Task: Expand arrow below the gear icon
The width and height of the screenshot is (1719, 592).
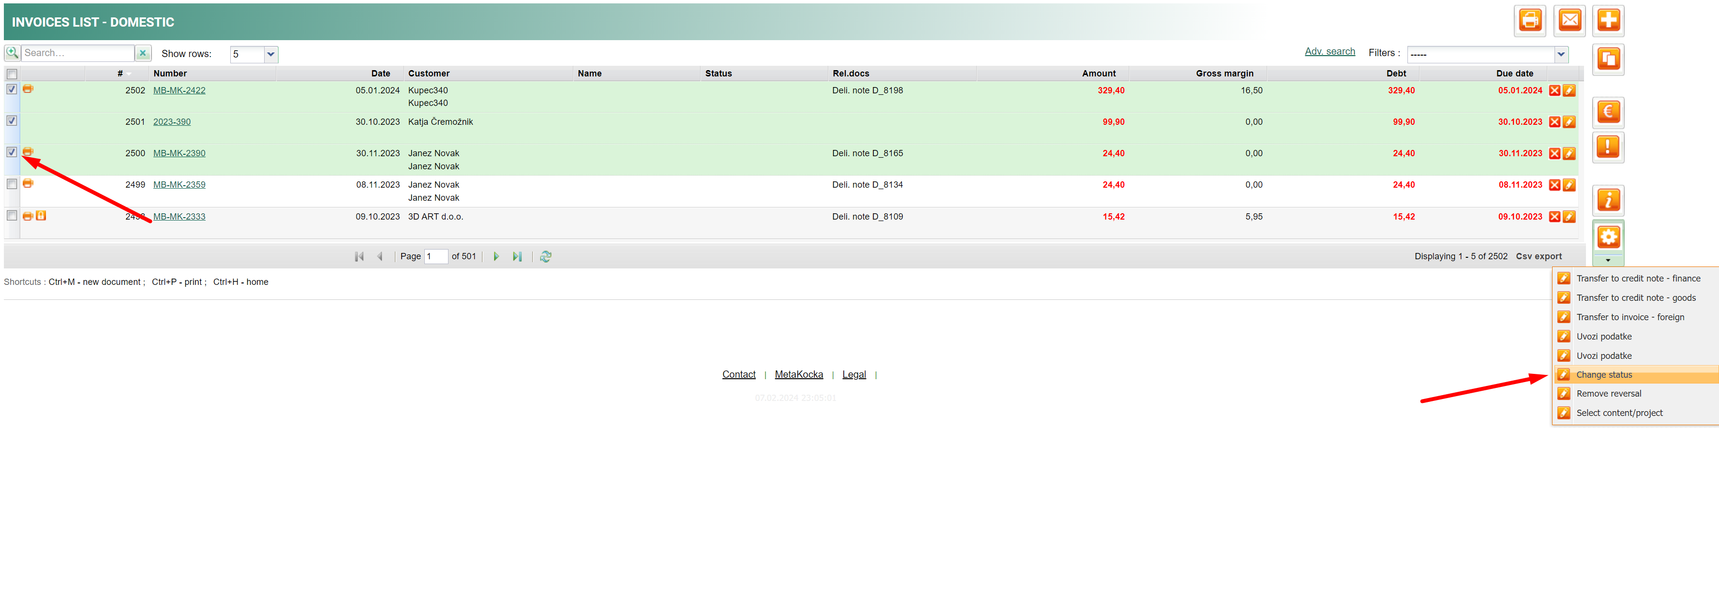Action: pos(1608,260)
